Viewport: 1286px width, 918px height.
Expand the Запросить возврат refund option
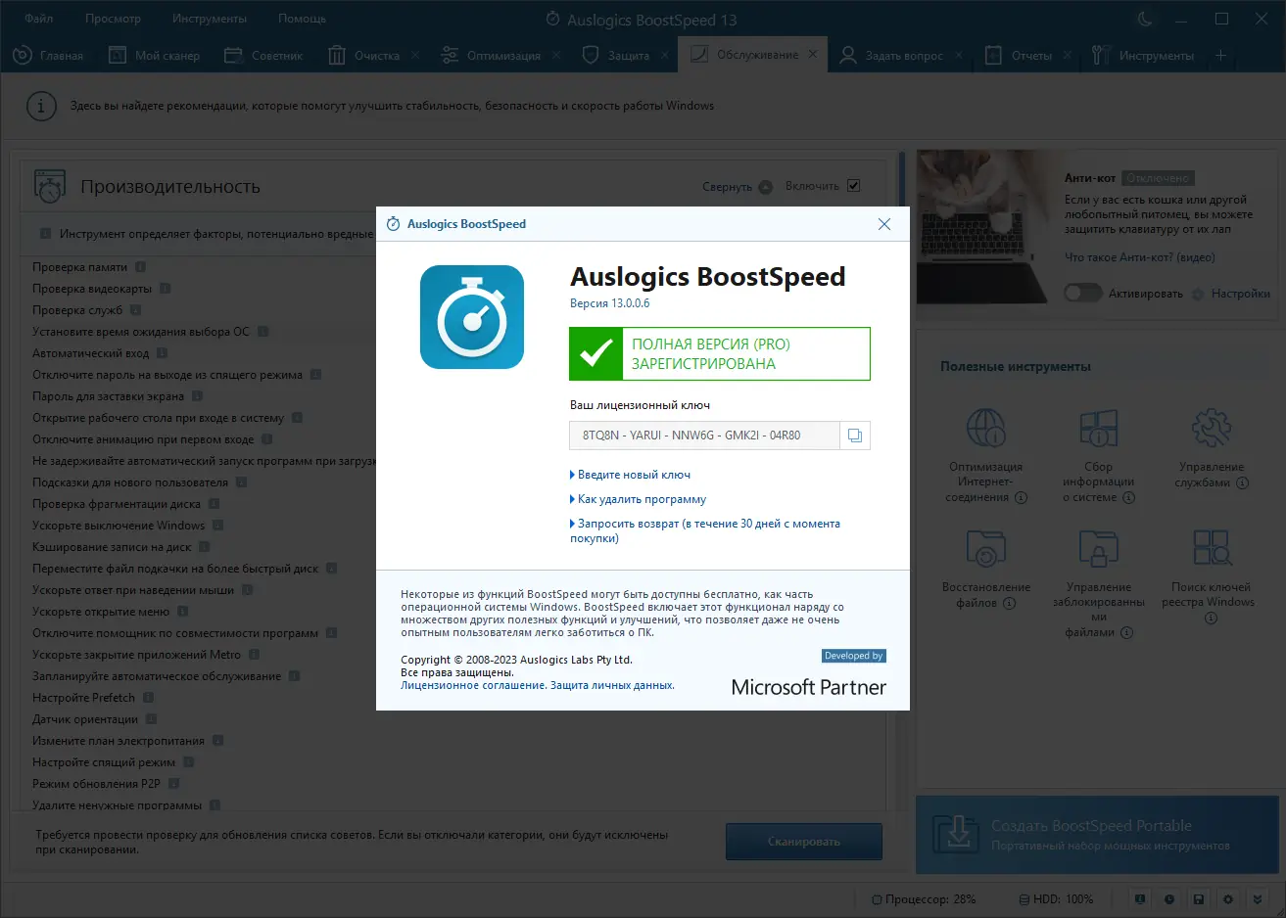pos(705,530)
